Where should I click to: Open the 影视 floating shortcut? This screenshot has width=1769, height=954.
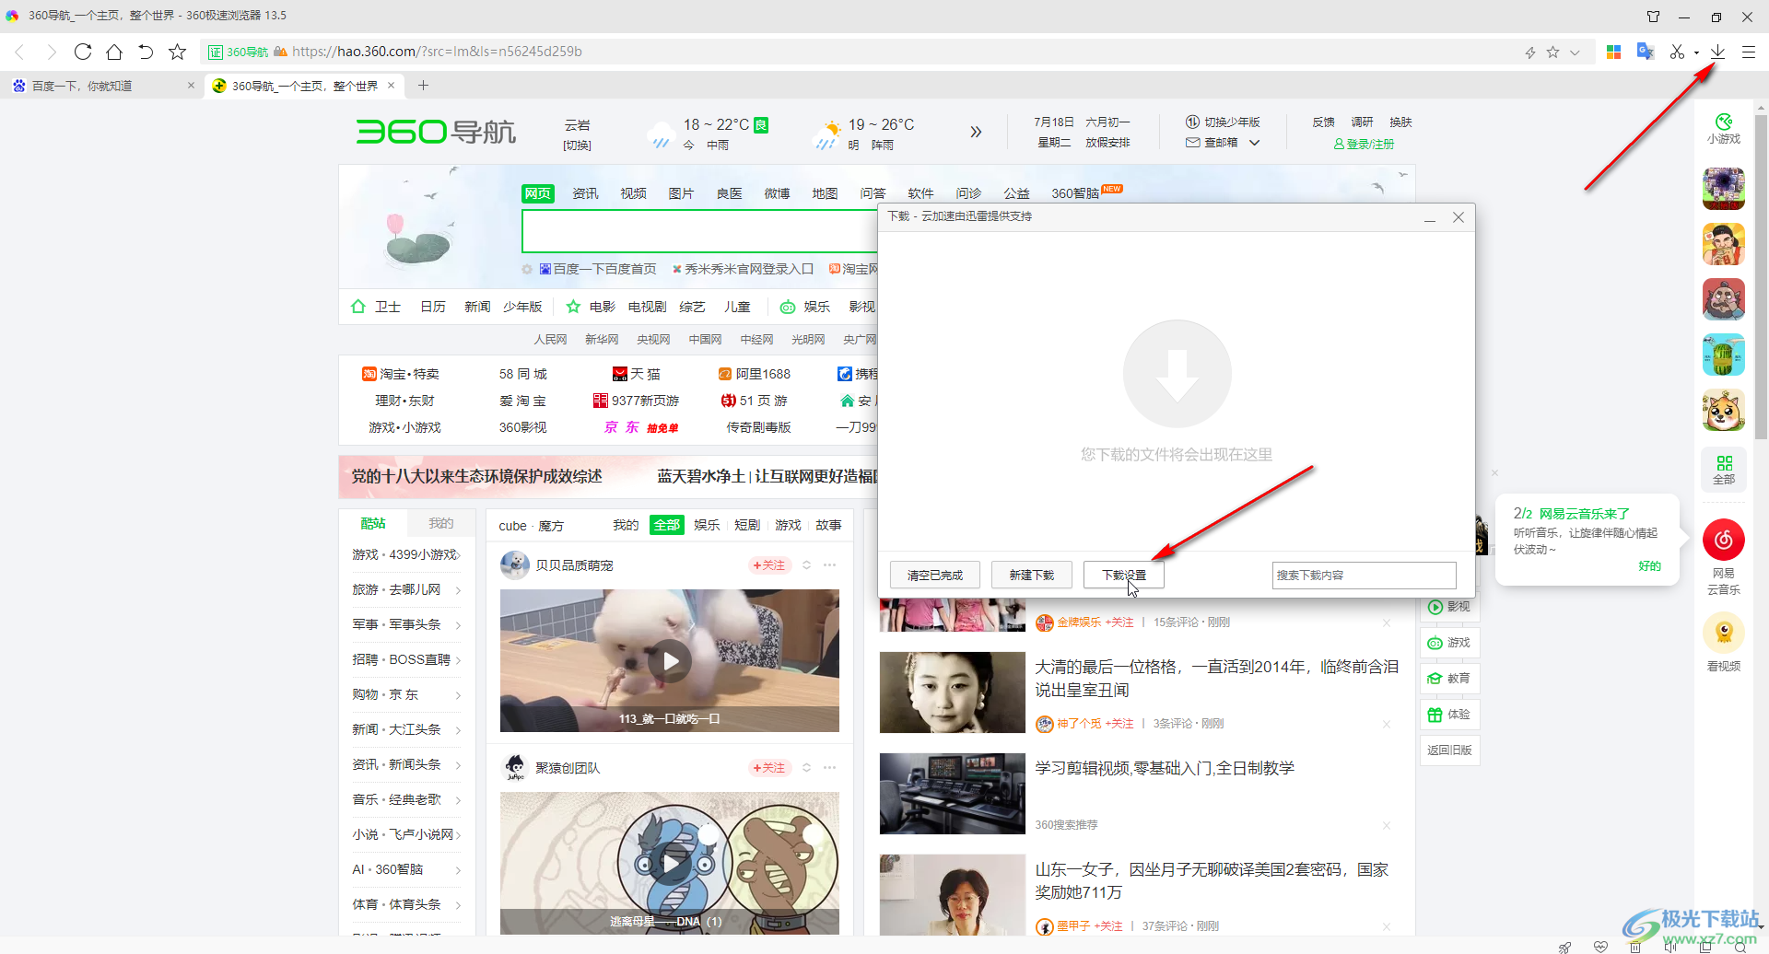click(1449, 607)
